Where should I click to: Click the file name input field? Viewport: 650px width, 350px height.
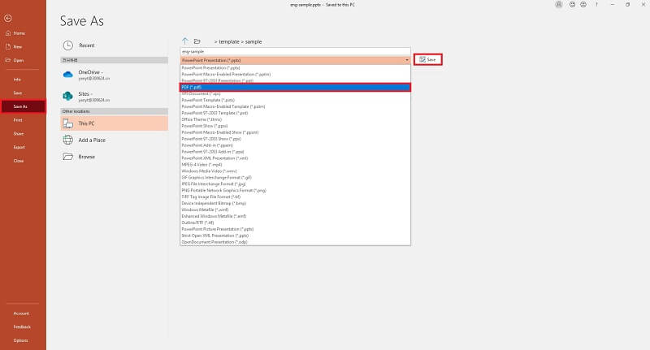pos(295,51)
